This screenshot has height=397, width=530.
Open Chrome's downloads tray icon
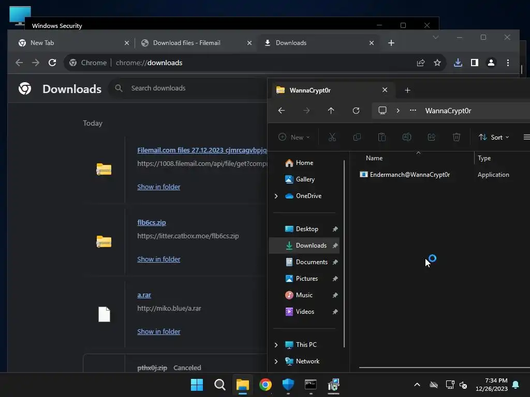(458, 63)
